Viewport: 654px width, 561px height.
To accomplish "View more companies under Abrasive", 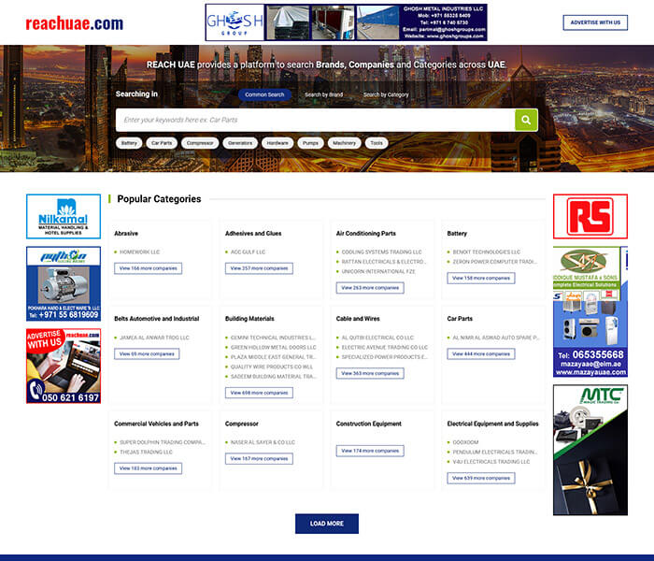I will tap(148, 268).
